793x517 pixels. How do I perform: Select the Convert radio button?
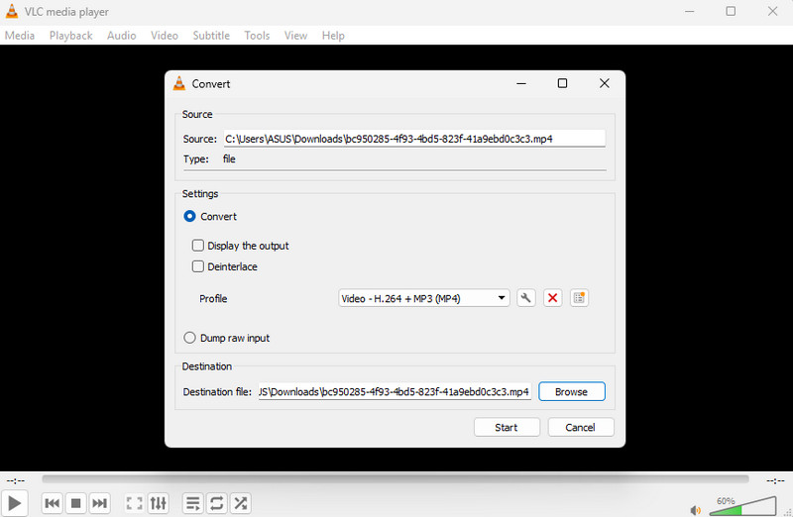tap(189, 216)
